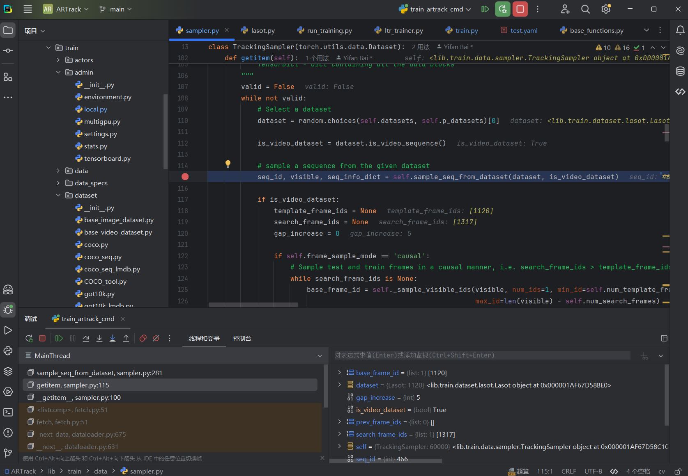Expand the actors folder
The height and width of the screenshot is (476, 688).
pos(58,60)
